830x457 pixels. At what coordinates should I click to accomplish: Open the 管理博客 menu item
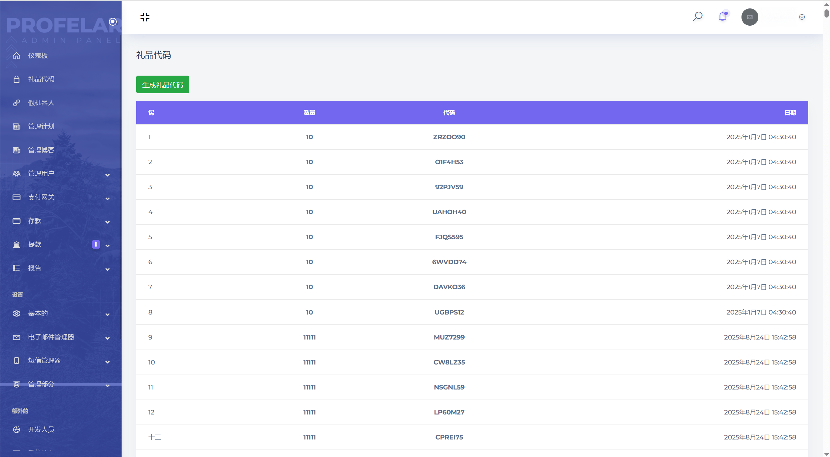click(x=41, y=150)
